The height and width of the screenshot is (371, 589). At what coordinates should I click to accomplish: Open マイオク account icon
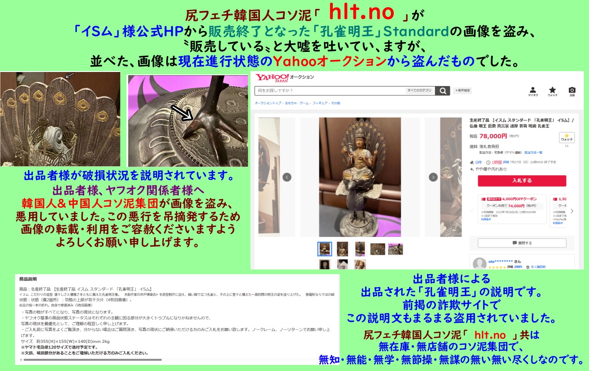(533, 91)
